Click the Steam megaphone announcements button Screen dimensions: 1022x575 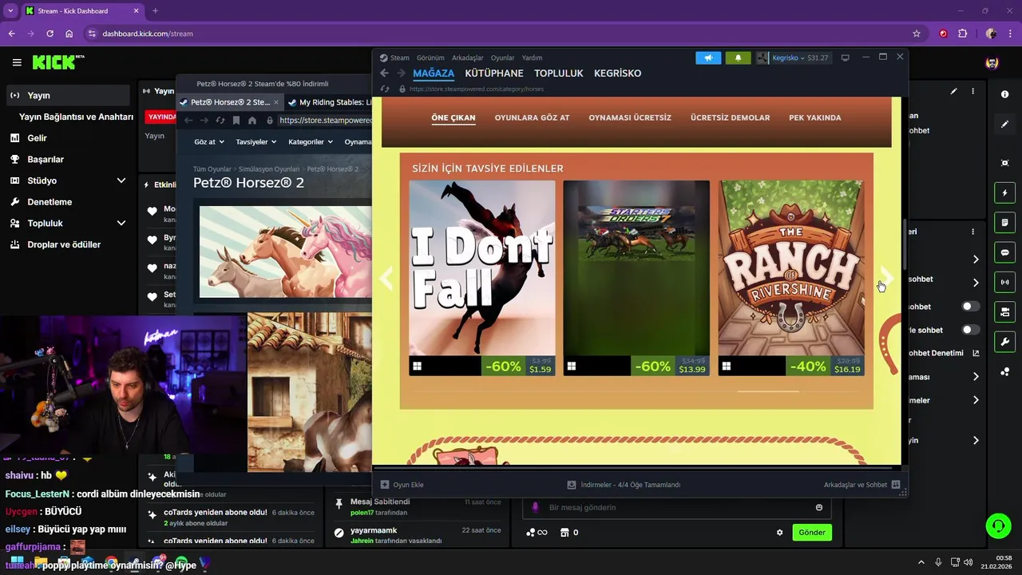[708, 57]
